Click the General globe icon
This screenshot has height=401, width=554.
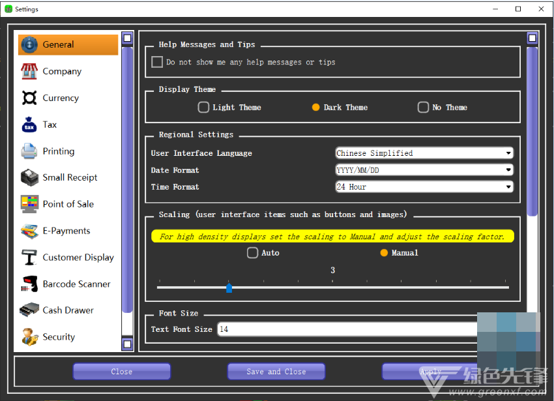coord(29,45)
